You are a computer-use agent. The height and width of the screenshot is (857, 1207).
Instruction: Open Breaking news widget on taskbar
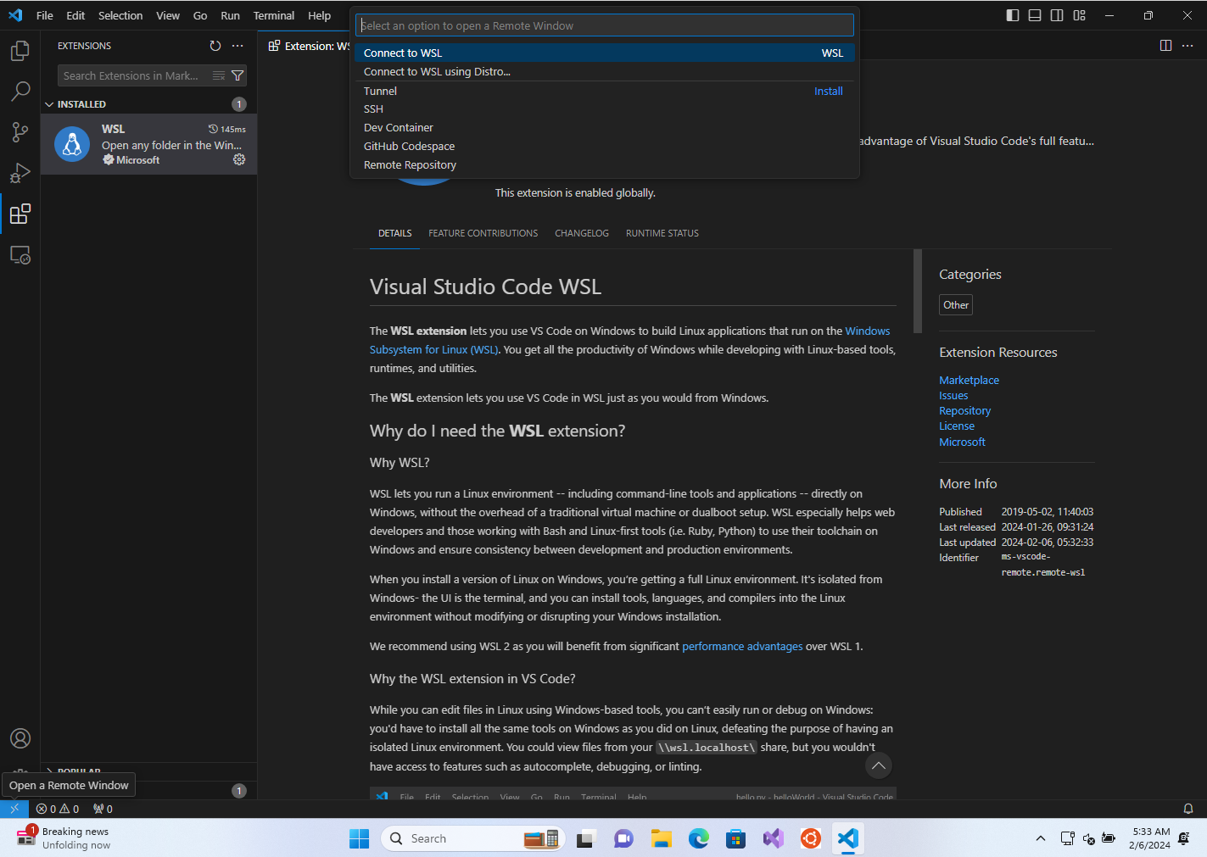coord(64,838)
